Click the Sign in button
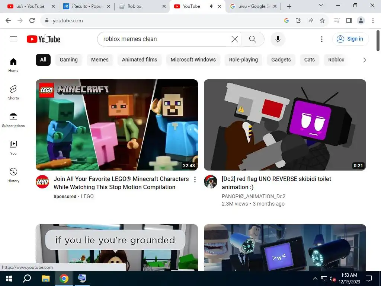Image resolution: width=381 pixels, height=286 pixels. point(350,39)
